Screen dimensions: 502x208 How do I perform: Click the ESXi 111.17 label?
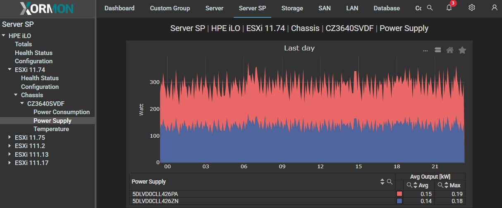[x=31, y=163]
